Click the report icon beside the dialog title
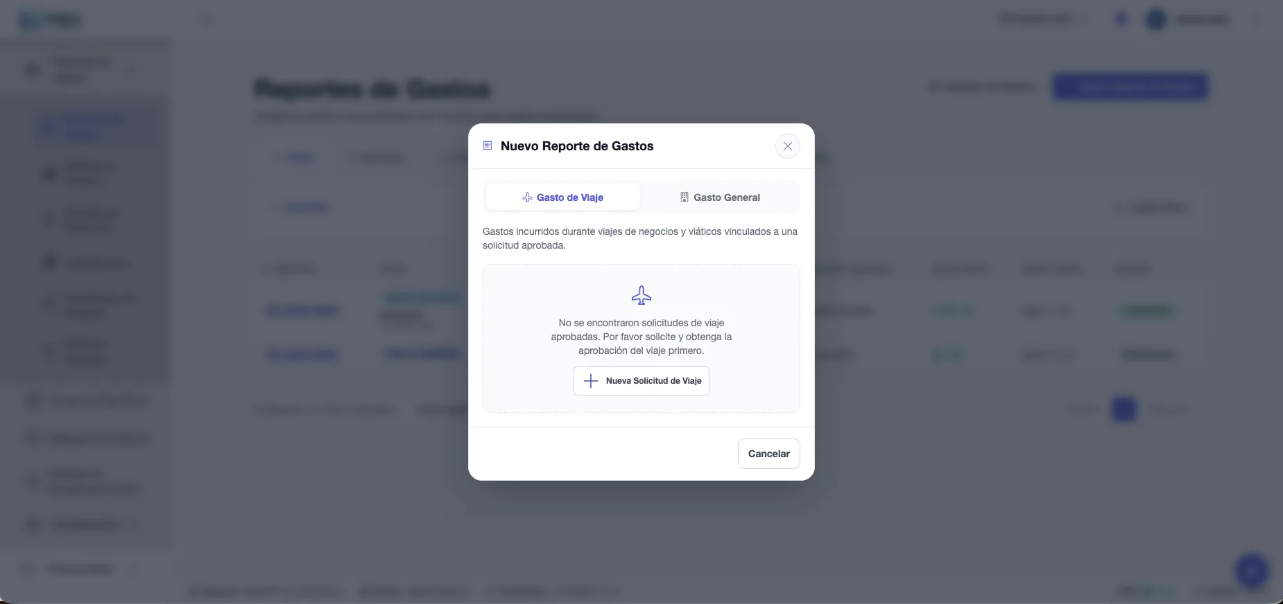 point(488,146)
